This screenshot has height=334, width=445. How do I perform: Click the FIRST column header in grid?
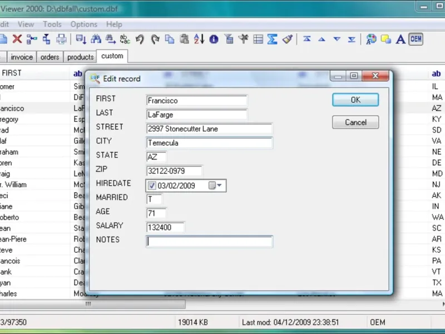point(34,73)
